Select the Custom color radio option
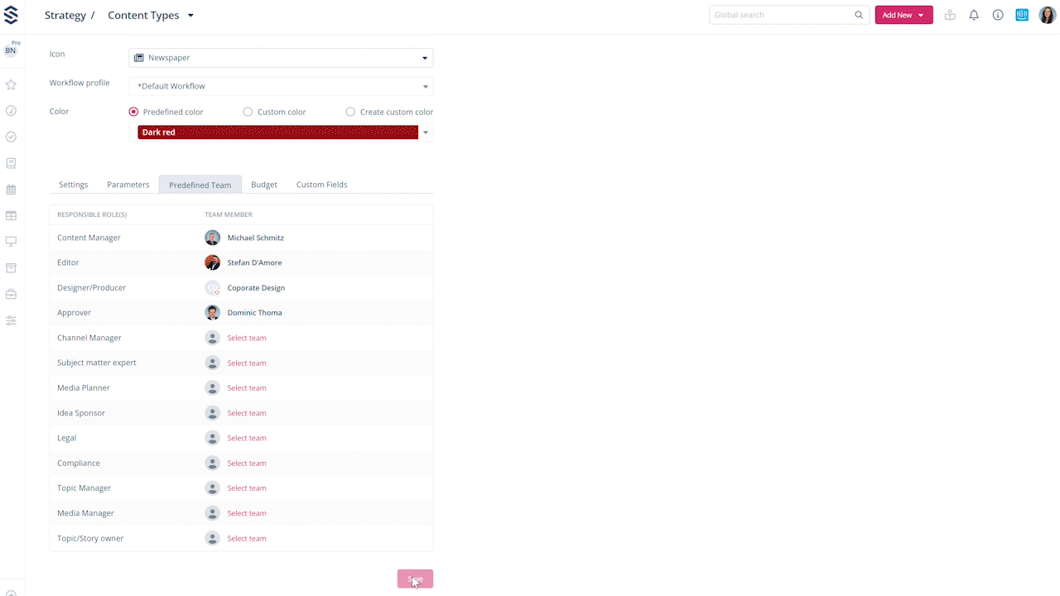 click(x=248, y=112)
